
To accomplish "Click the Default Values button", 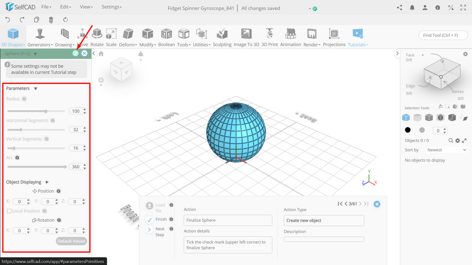I will click(x=71, y=241).
